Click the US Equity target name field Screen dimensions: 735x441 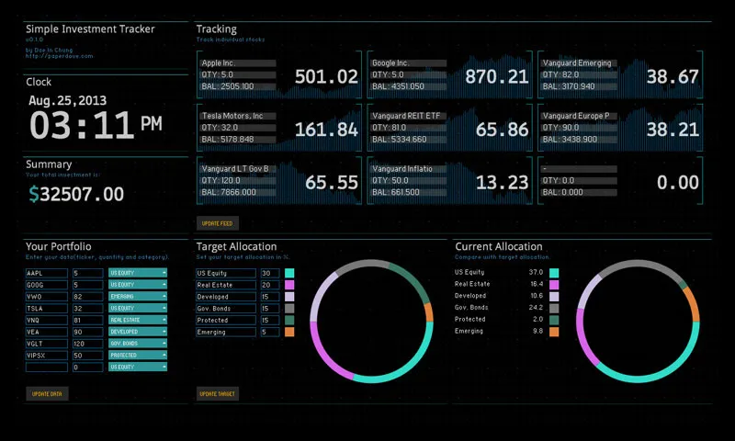tap(226, 273)
